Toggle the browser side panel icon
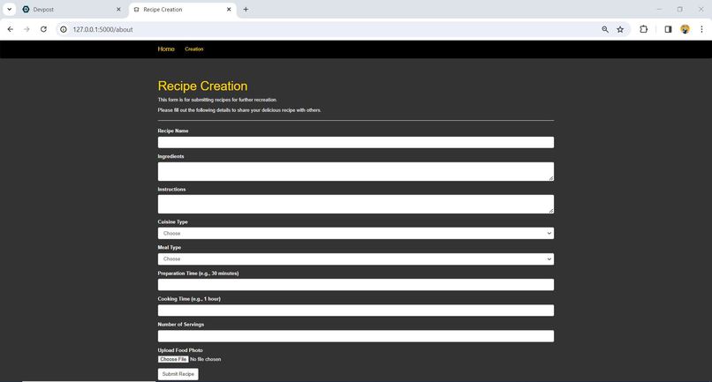712x382 pixels. coord(668,29)
